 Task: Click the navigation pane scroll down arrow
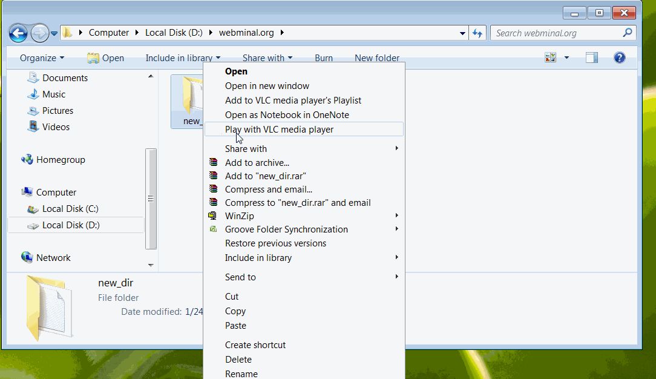tap(151, 265)
